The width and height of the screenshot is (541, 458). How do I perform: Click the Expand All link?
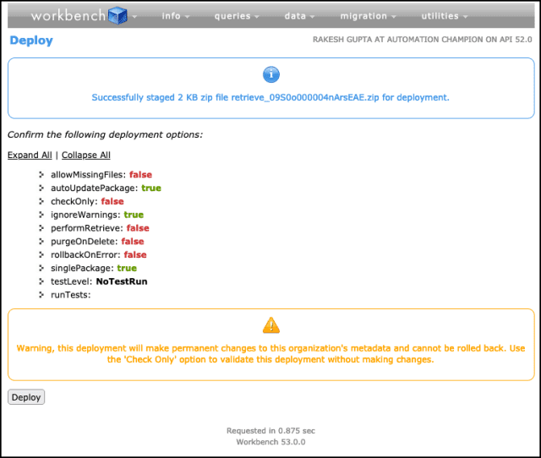coord(30,155)
